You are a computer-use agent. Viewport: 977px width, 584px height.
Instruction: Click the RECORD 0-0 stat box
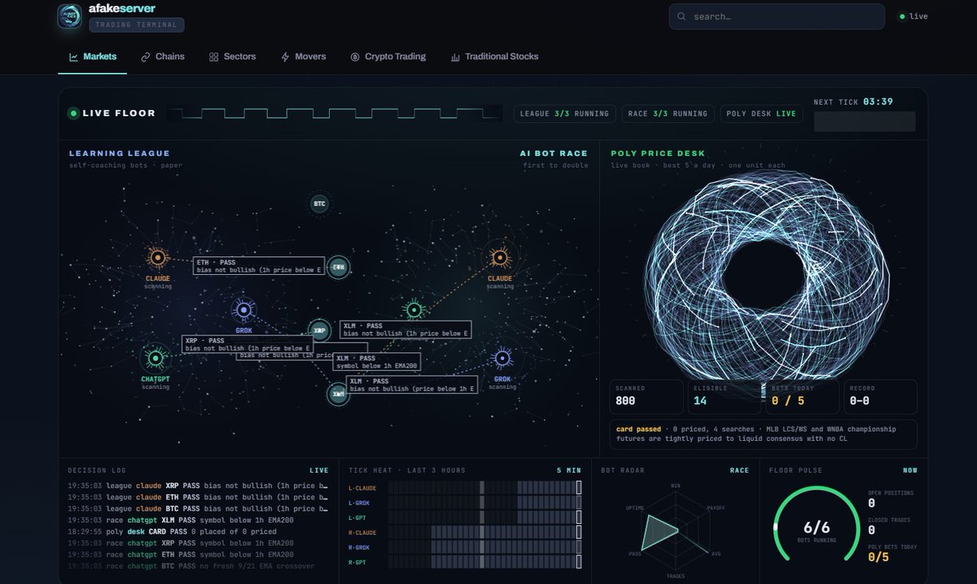tap(880, 396)
